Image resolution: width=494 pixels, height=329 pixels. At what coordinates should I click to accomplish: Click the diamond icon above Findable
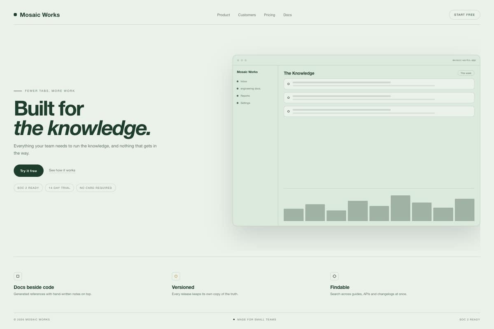(x=334, y=276)
